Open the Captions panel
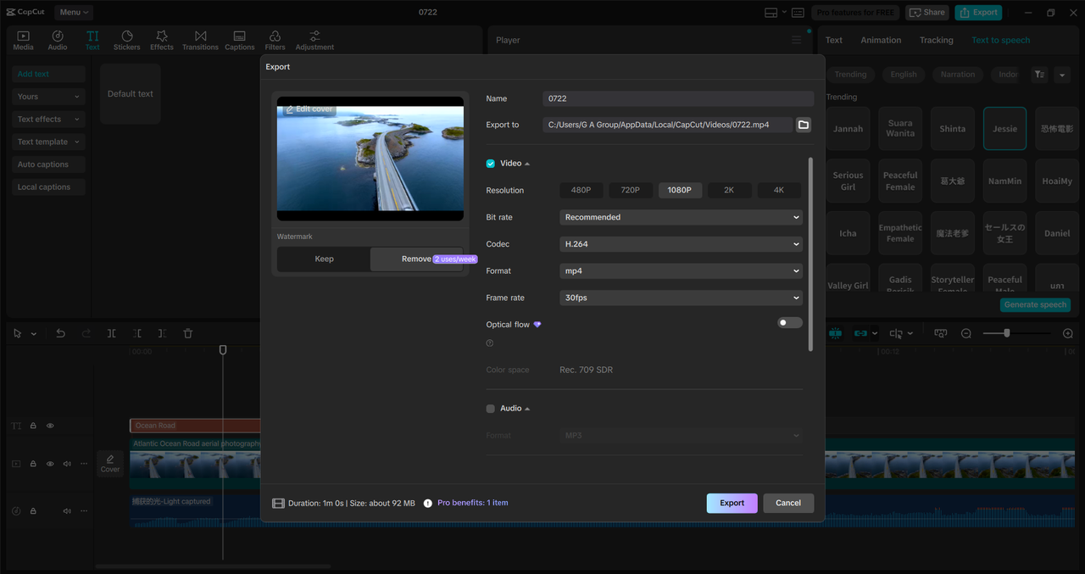Image resolution: width=1085 pixels, height=574 pixels. pyautogui.click(x=239, y=40)
